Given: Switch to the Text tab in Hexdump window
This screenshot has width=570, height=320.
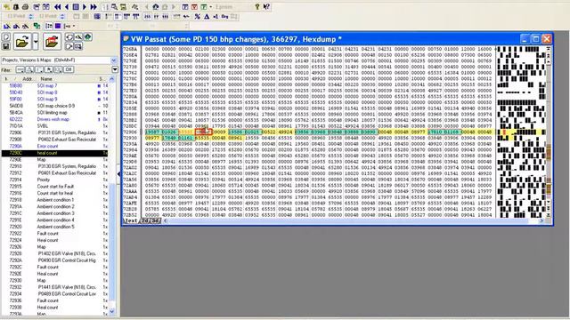Looking at the screenshot, I should pyautogui.click(x=131, y=220).
